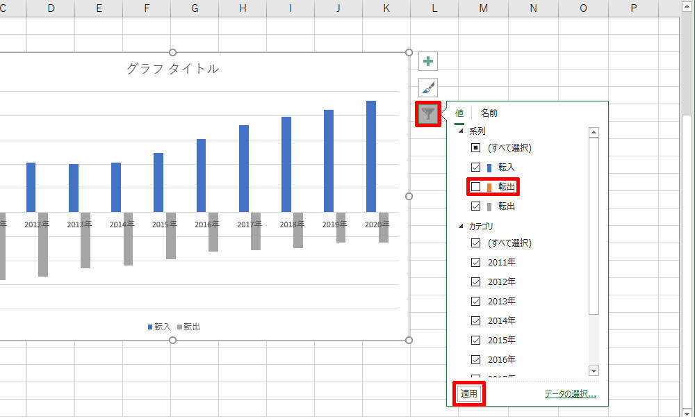The height and width of the screenshot is (417, 695).
Task: Click the filter list scrollbar thumb
Action: [x=594, y=226]
